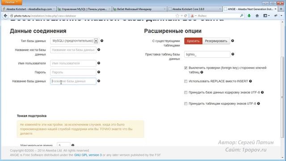Screen dimensions: 286x161
Task: Toggle Выключить проверки foreign key checkbox
Action: (186, 68)
